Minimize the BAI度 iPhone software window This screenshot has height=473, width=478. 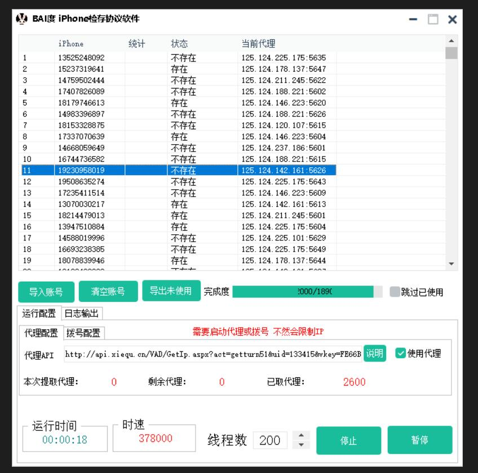click(413, 19)
